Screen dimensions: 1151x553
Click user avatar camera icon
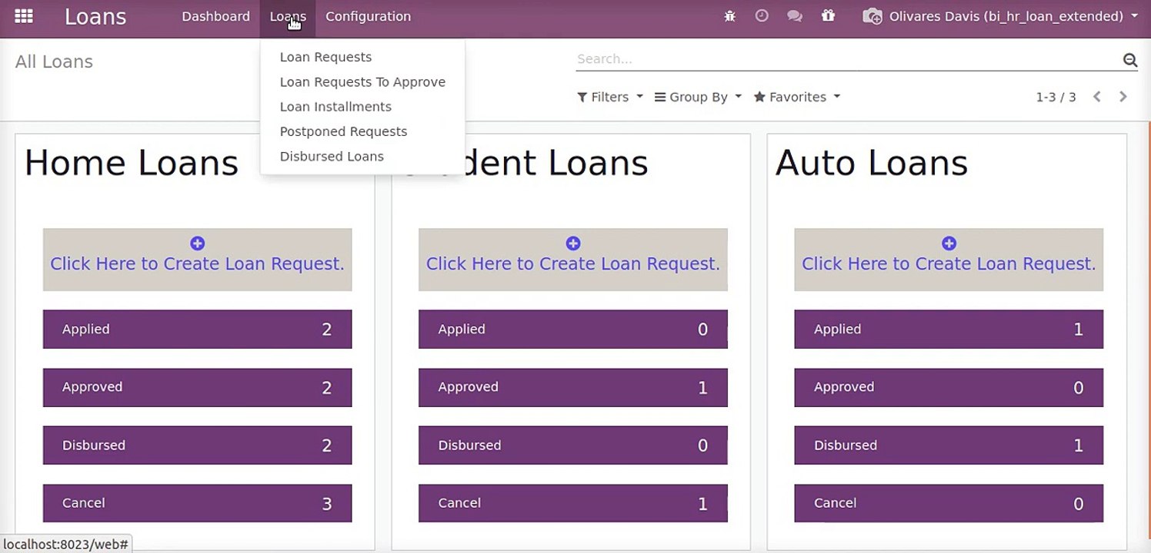pyautogui.click(x=872, y=16)
